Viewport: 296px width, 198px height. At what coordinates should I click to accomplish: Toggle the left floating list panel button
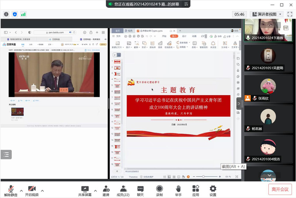(6, 155)
